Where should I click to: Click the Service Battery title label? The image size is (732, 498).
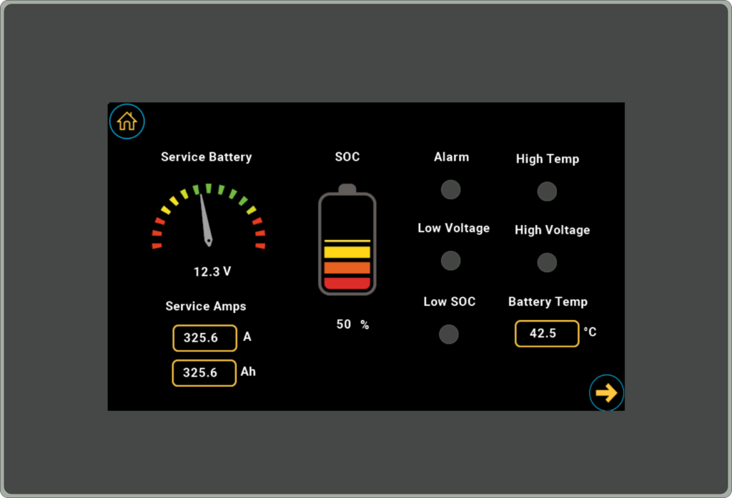pyautogui.click(x=206, y=157)
